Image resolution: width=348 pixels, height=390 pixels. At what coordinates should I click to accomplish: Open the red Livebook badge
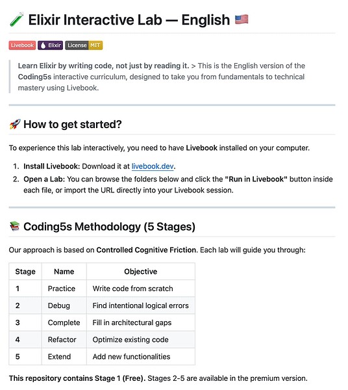coord(22,45)
